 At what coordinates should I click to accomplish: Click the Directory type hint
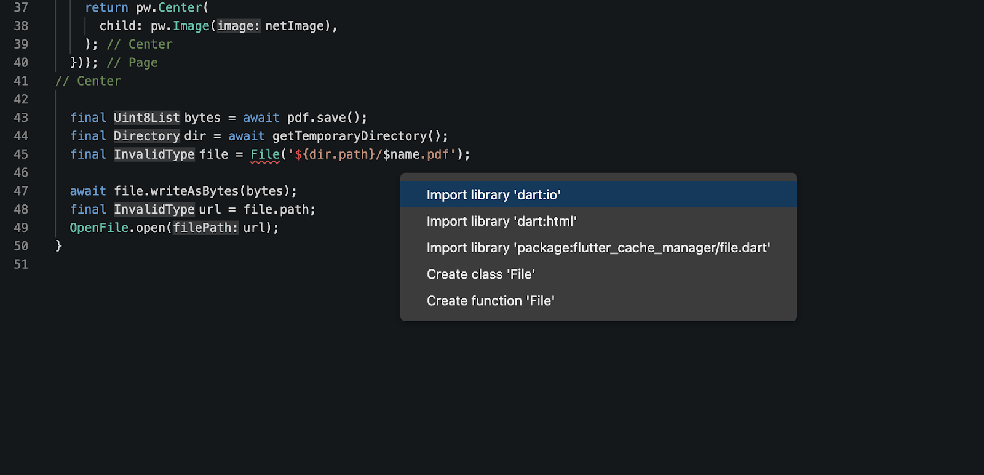(x=146, y=136)
